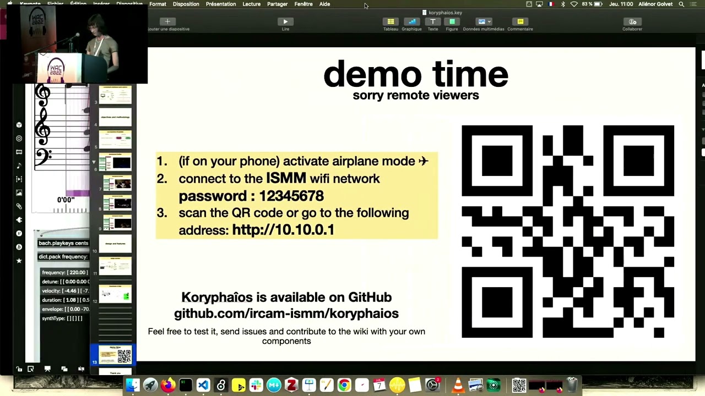Open Spotlight search in the menu bar
This screenshot has height=396, width=705.
pos(681,4)
